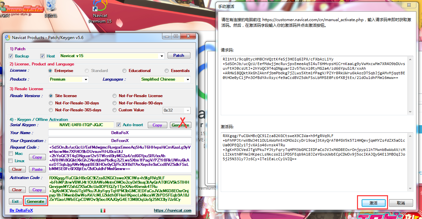The width and height of the screenshot is (422, 219).
Task: Enable the Linux checkbox
Action: point(11,161)
